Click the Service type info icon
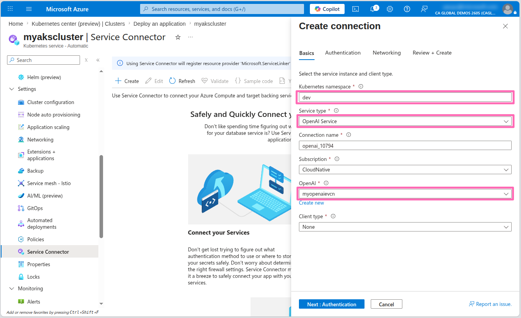 point(336,111)
